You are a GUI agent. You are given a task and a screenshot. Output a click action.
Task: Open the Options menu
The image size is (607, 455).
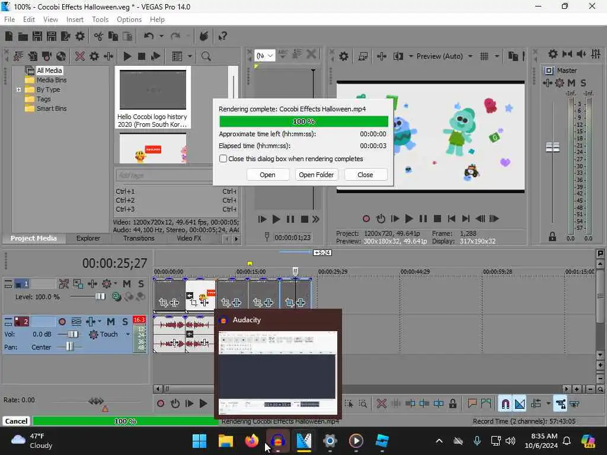pos(129,20)
